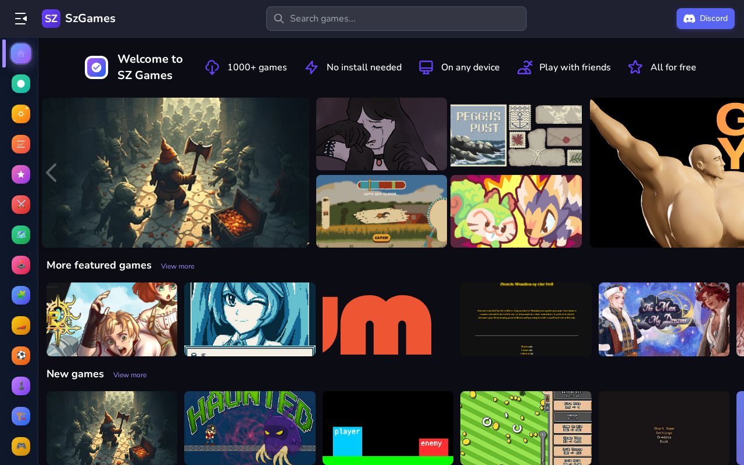
Task: Click the lightning icon beside No install needed
Action: point(312,67)
